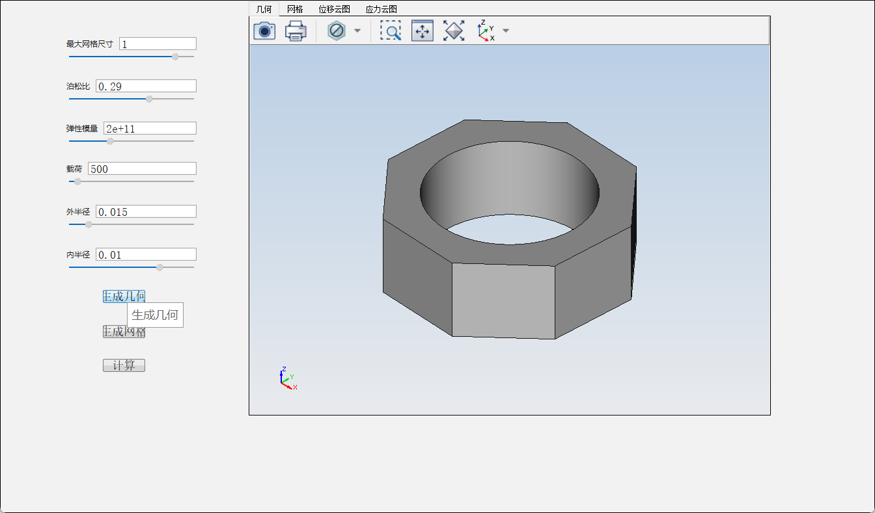Click the 最大网格尺寸 slider handle
The width and height of the screenshot is (875, 513).
pos(175,57)
